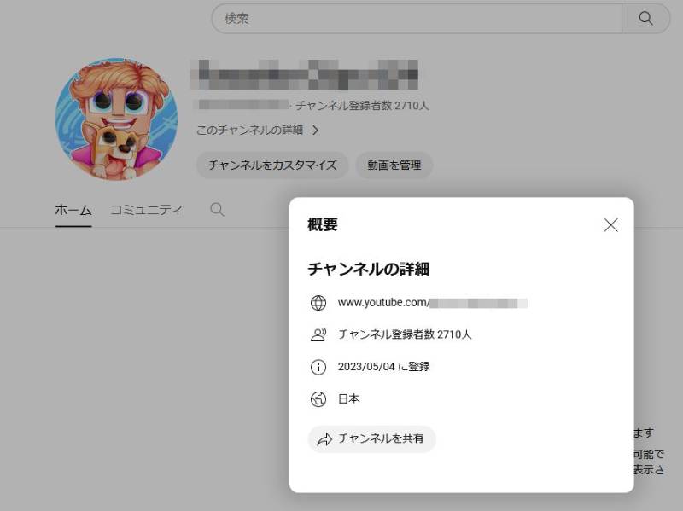The width and height of the screenshot is (683, 511).
Task: Click header subscriber count 2710人 text
Action: [x=362, y=105]
